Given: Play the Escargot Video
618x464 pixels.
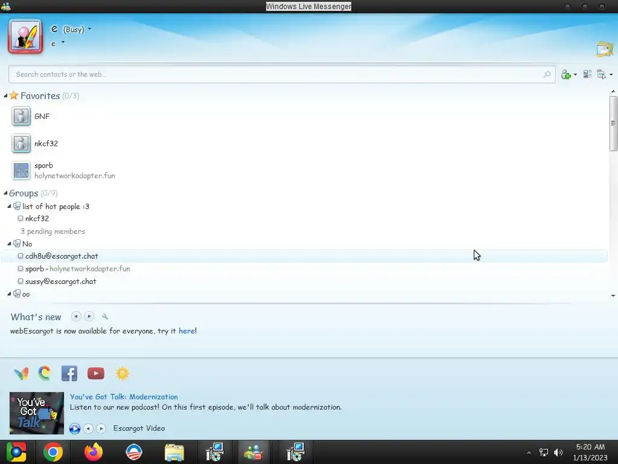Looking at the screenshot, I should (75, 428).
